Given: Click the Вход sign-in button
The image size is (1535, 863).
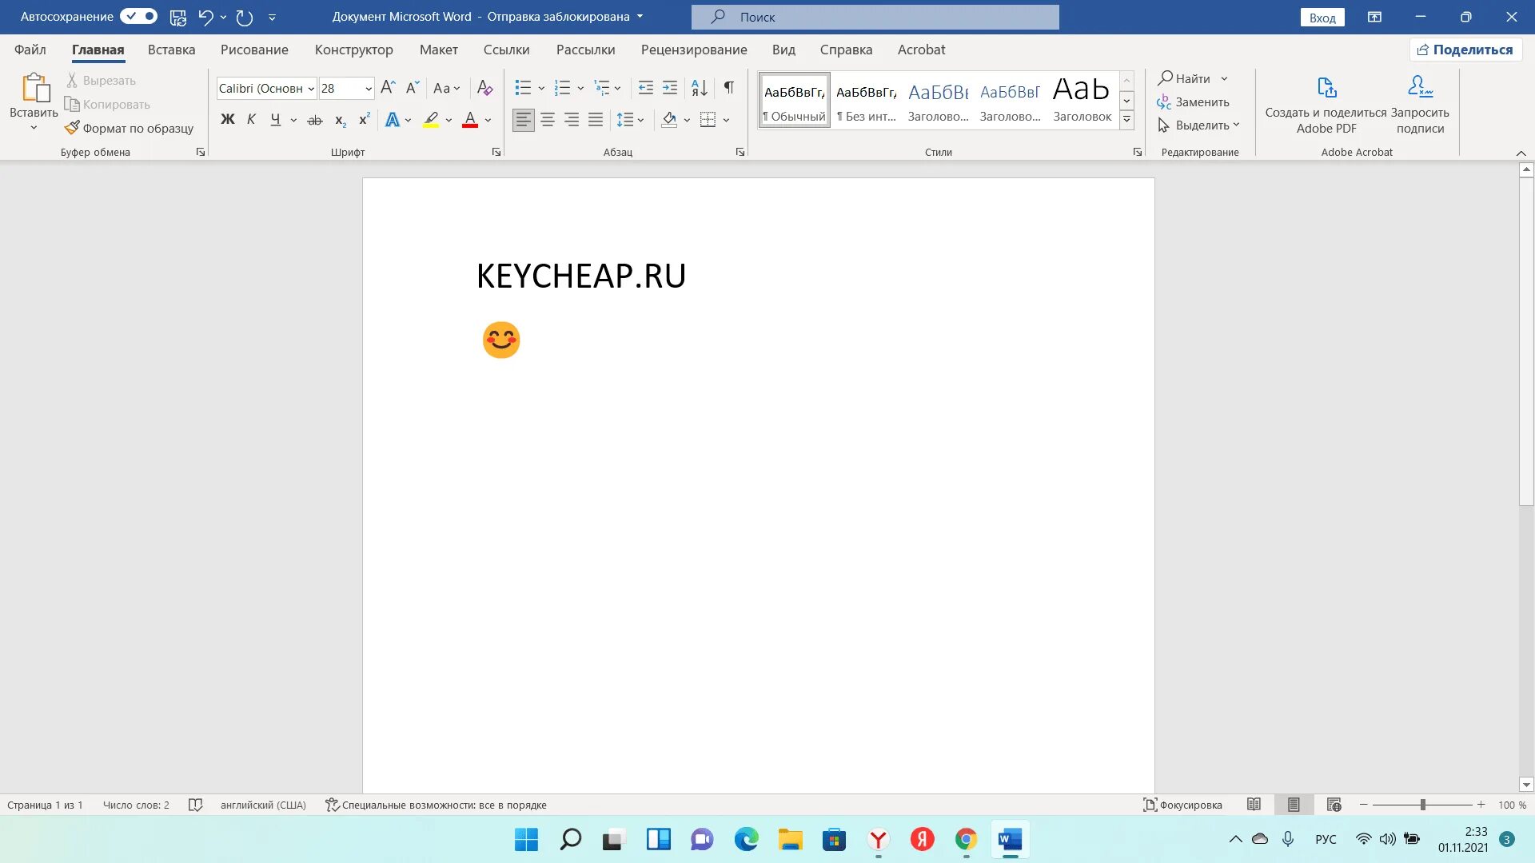Looking at the screenshot, I should coord(1322,18).
